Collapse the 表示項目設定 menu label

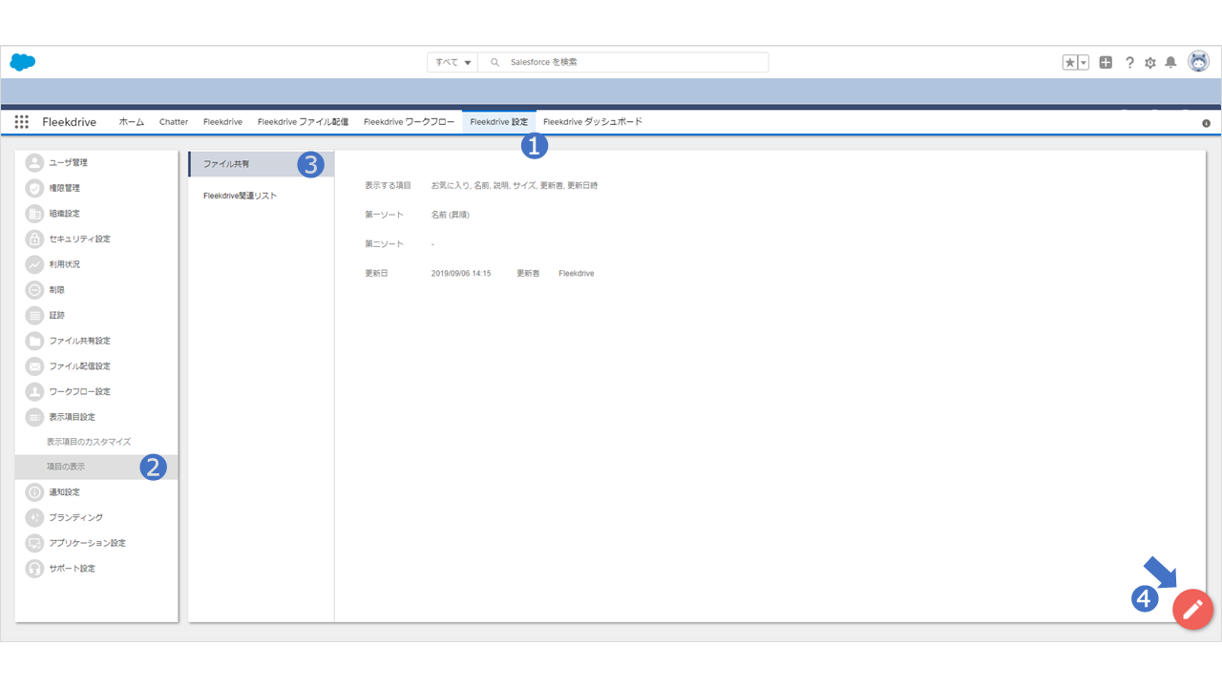tap(73, 417)
